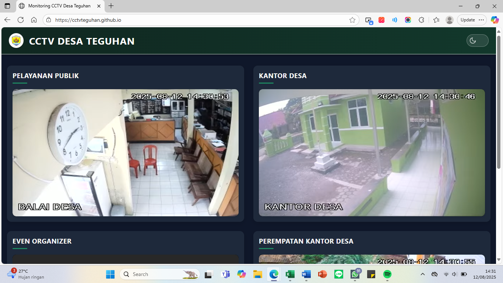
Task: Open Word from the taskbar
Action: point(306,274)
